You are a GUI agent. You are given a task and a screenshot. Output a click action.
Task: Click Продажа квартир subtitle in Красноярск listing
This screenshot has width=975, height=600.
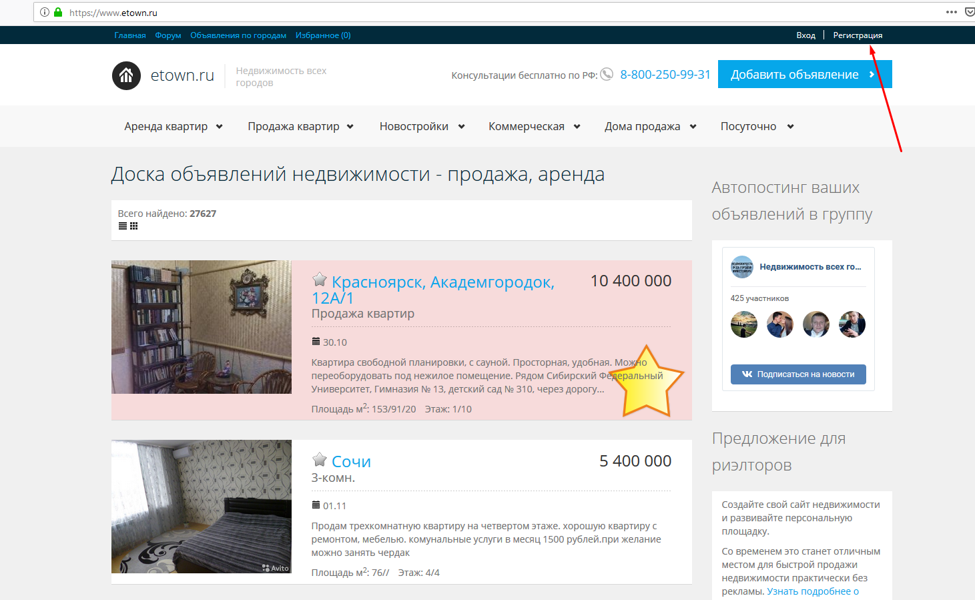pyautogui.click(x=363, y=314)
